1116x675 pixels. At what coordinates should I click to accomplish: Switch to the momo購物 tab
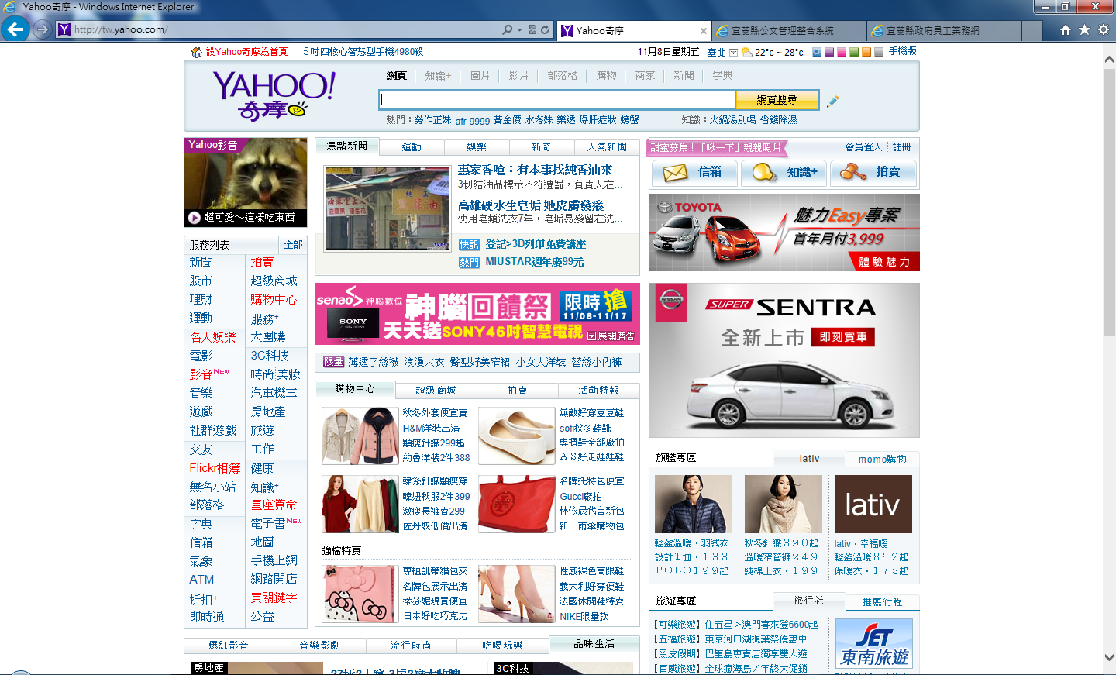pos(882,460)
